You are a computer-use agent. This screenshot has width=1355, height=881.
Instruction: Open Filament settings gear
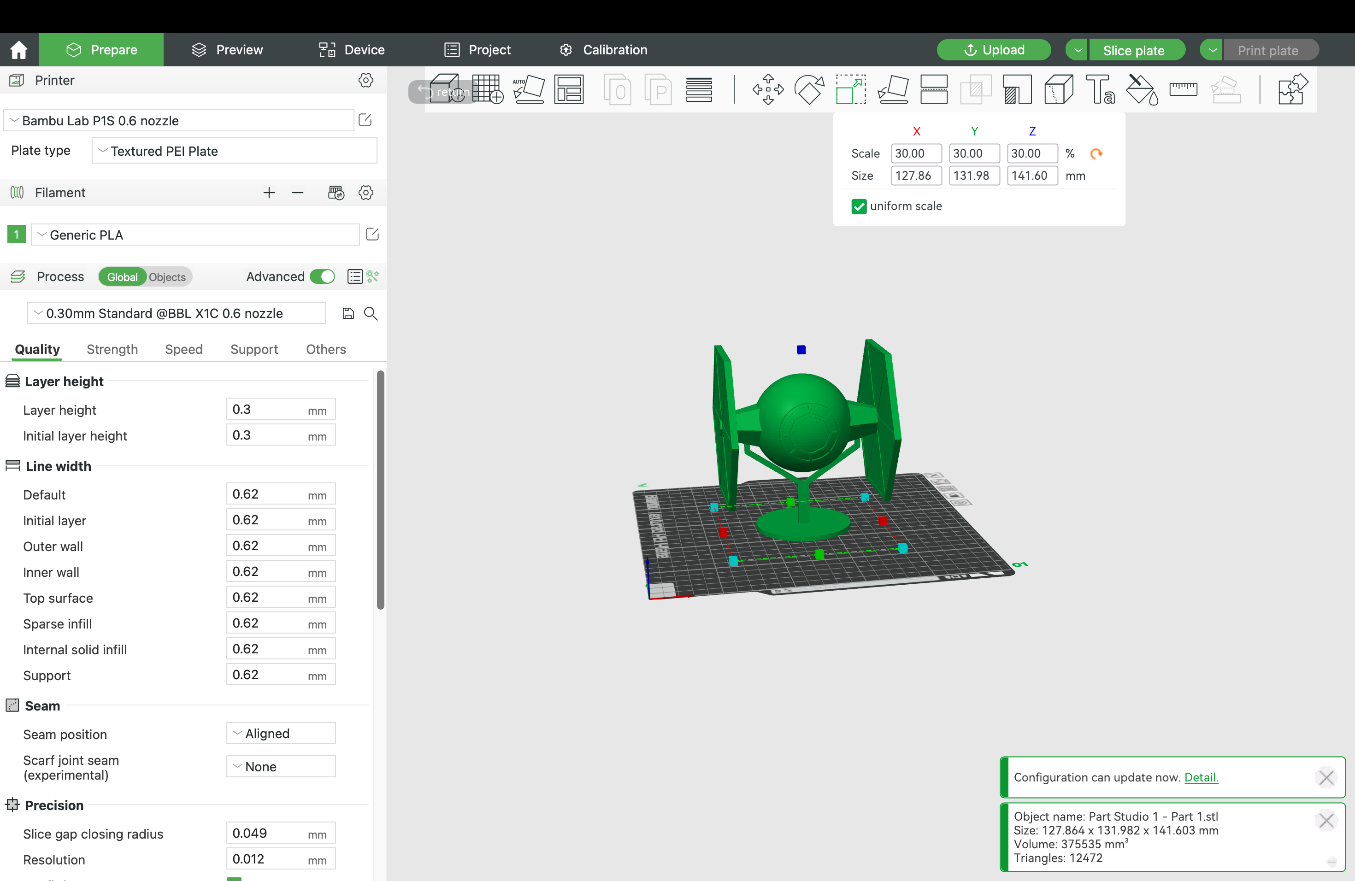(x=366, y=193)
